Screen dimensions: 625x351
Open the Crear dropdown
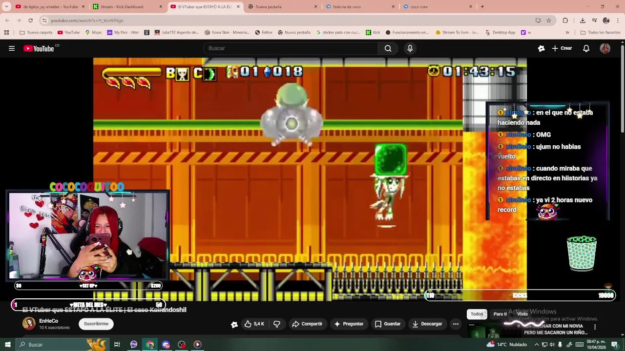click(562, 48)
